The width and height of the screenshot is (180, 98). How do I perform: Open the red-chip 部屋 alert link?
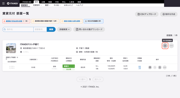tap(14, 21)
